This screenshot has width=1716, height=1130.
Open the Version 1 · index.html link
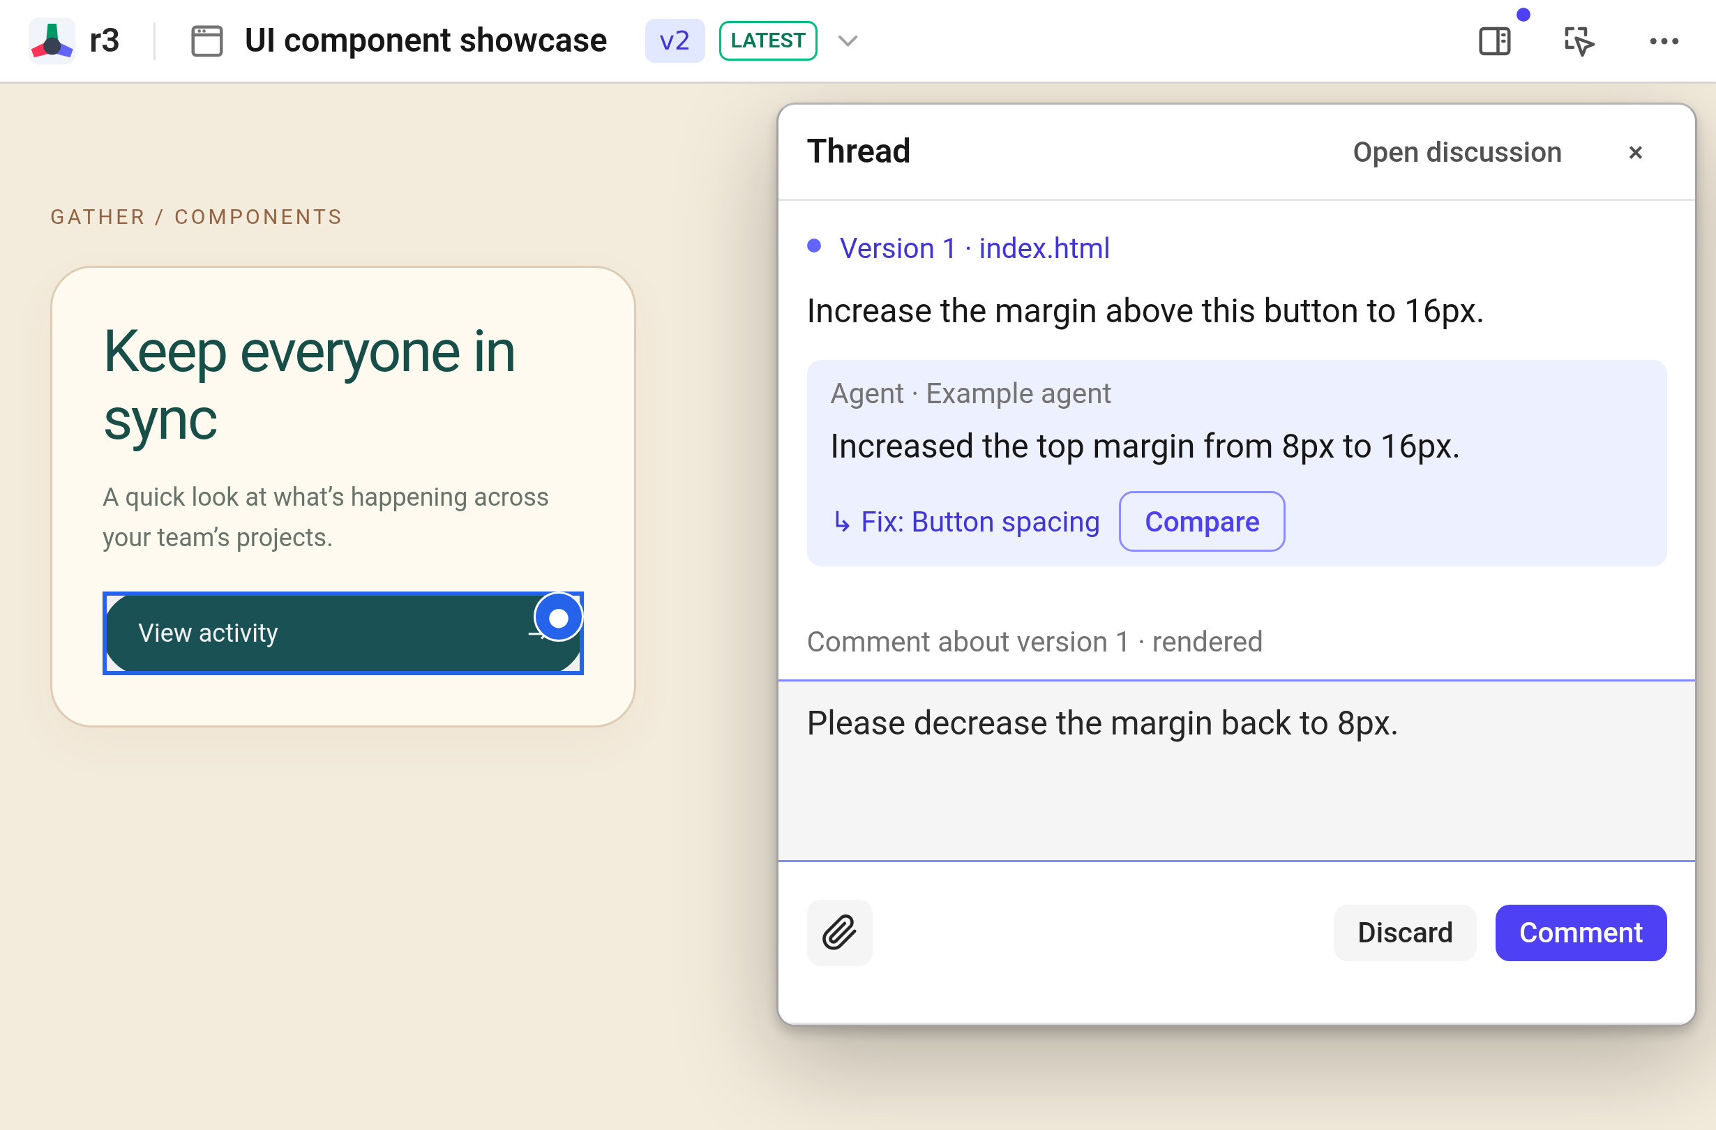pos(974,248)
